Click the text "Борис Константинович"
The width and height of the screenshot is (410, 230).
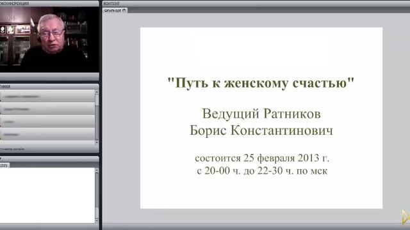(x=261, y=130)
